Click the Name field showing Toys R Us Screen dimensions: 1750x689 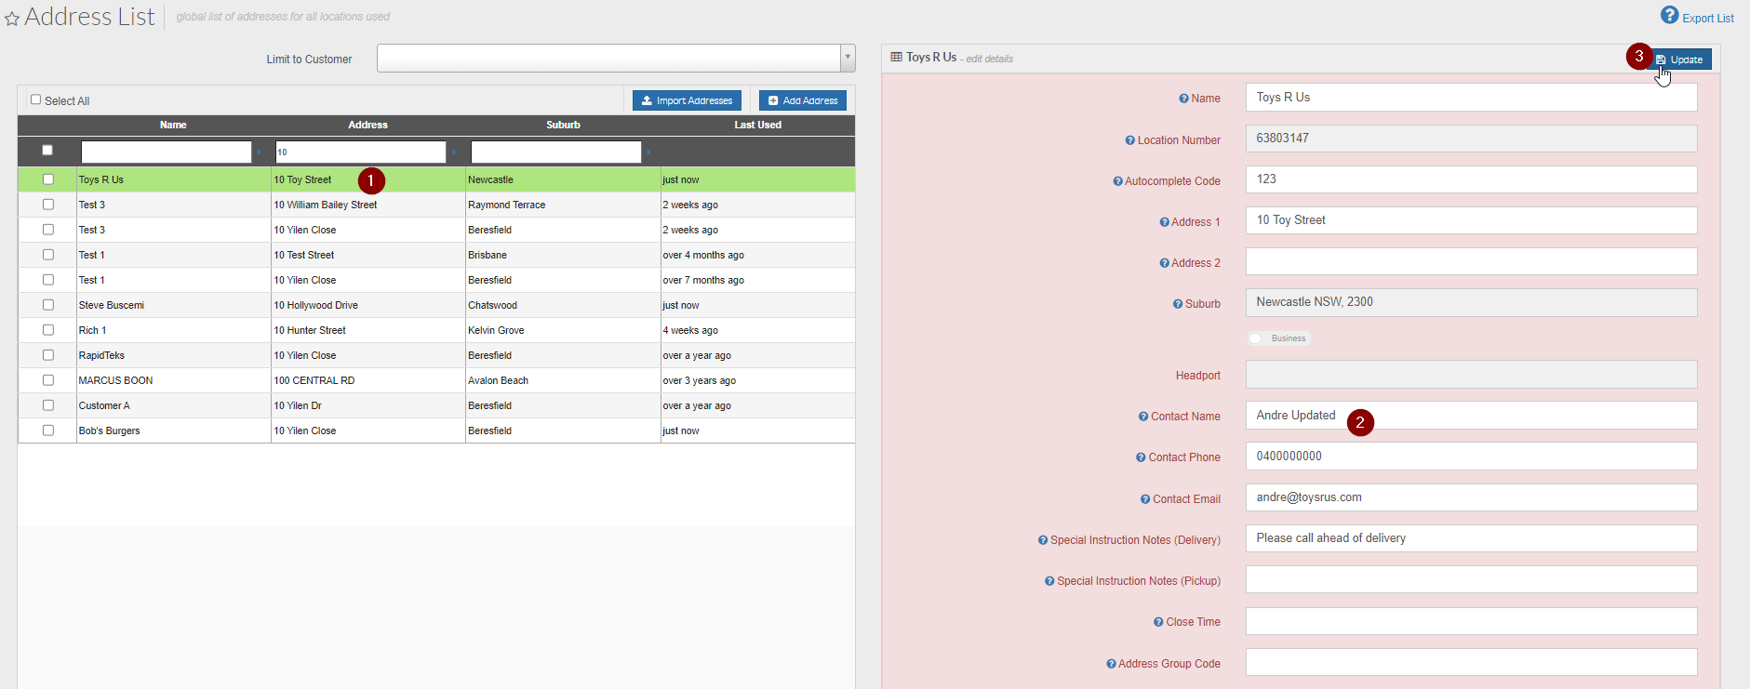(1472, 98)
